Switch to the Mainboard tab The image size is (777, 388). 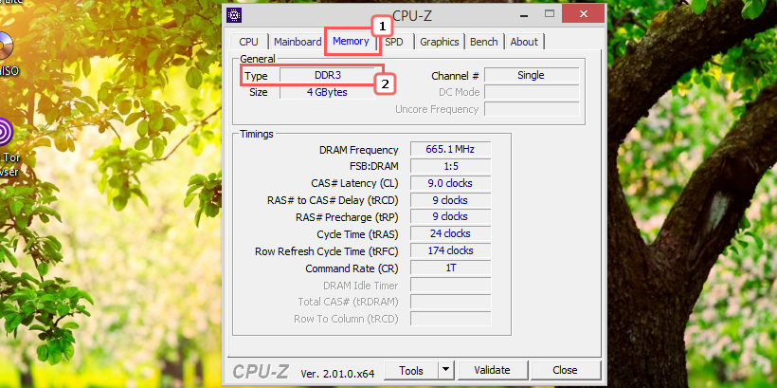click(298, 42)
